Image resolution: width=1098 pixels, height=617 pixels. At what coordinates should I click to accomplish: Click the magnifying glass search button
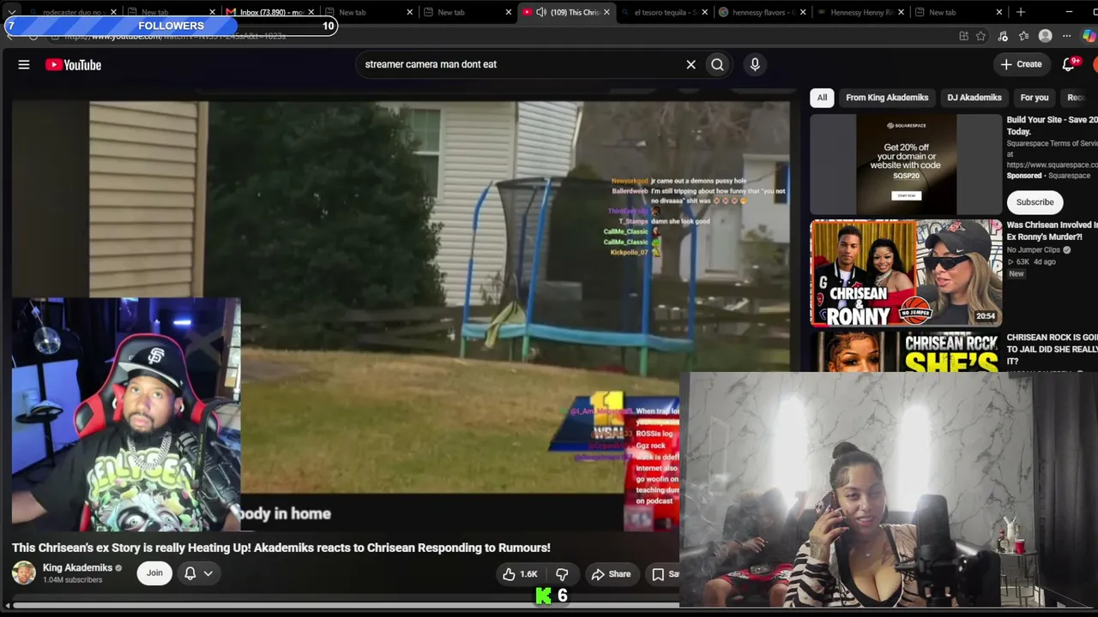click(717, 64)
